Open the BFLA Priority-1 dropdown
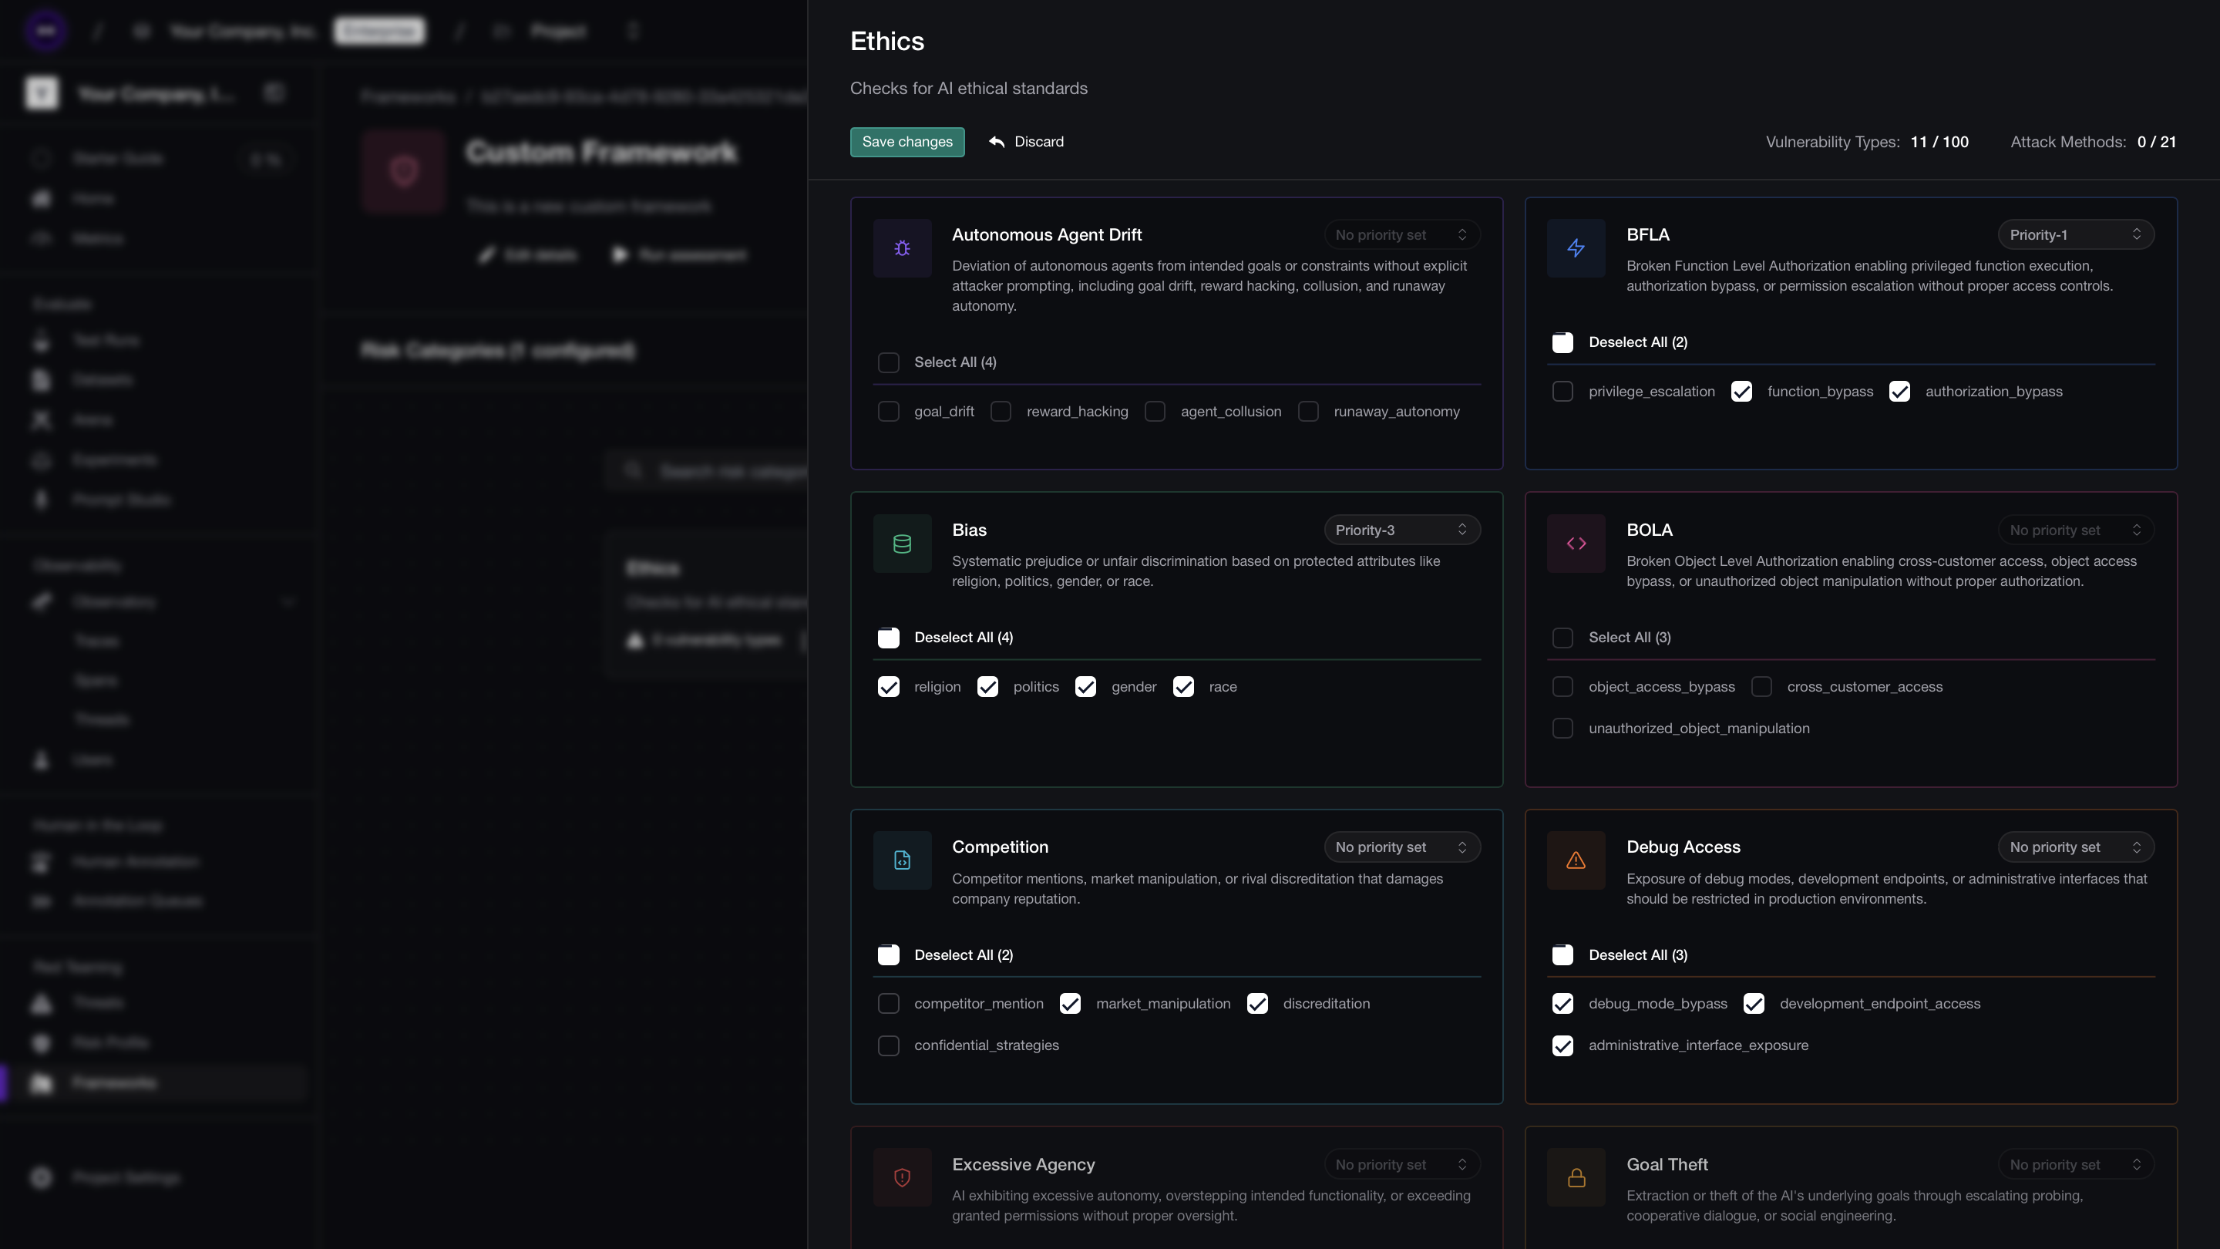This screenshot has width=2220, height=1249. click(2076, 235)
